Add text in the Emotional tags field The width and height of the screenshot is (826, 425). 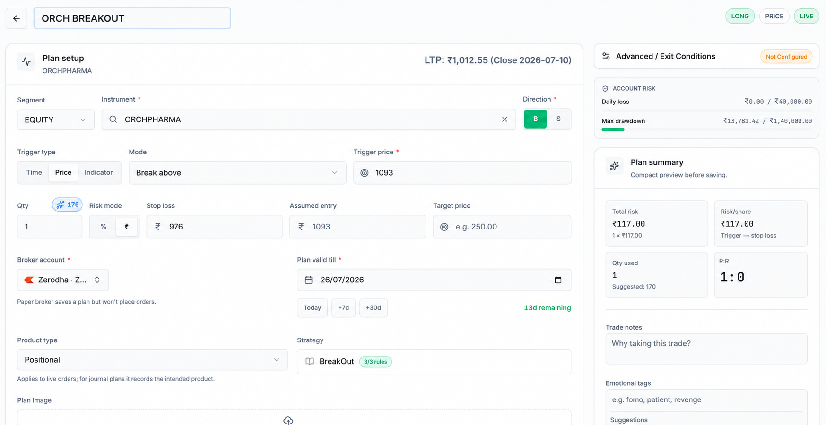(x=706, y=400)
